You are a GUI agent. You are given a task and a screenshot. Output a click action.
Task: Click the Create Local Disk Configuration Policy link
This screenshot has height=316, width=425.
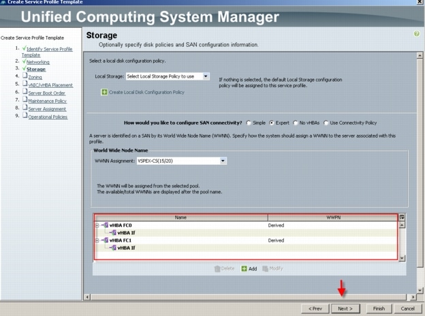coord(146,92)
